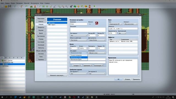This screenshot has height=99, width=176.
Task: Open the Тип навыка dropdown
Action: tap(79, 35)
